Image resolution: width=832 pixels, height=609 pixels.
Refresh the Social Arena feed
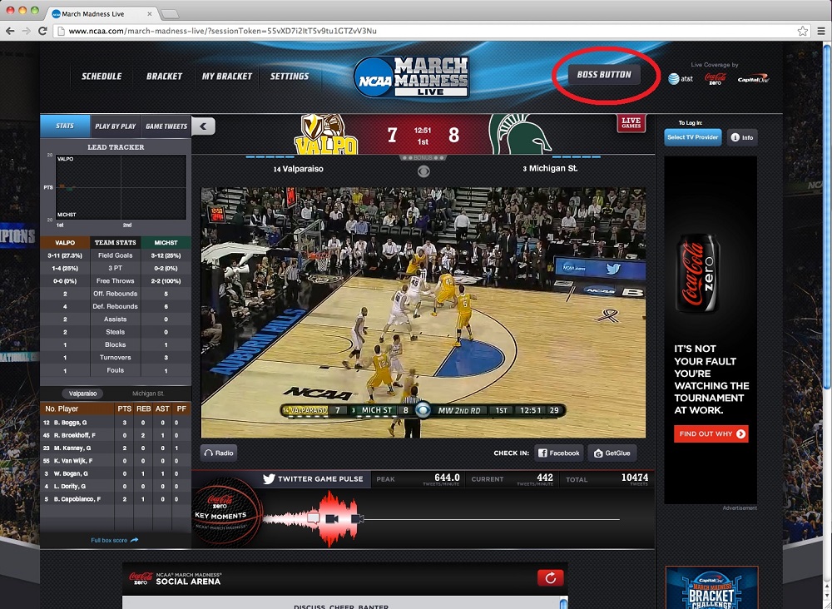[551, 577]
